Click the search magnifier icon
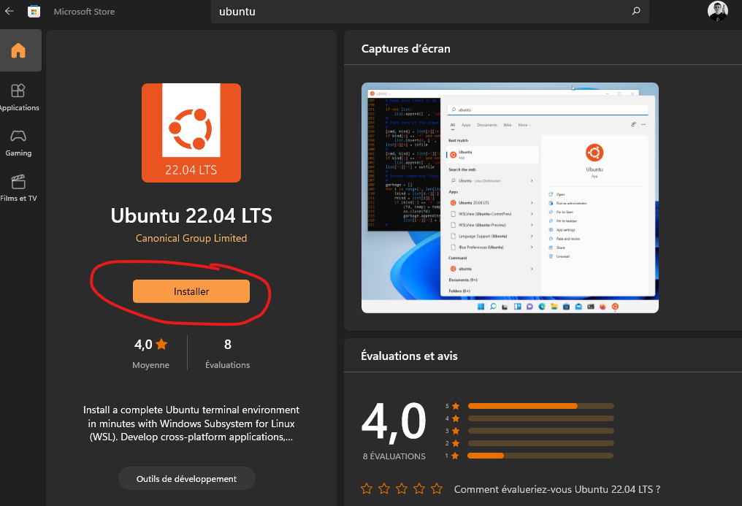Viewport: 742px width, 506px height. [x=635, y=11]
